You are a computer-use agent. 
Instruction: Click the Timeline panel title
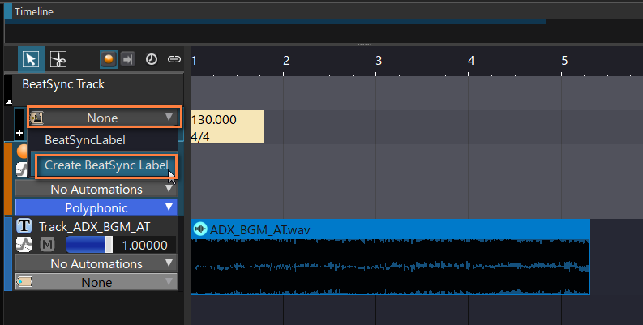point(32,11)
